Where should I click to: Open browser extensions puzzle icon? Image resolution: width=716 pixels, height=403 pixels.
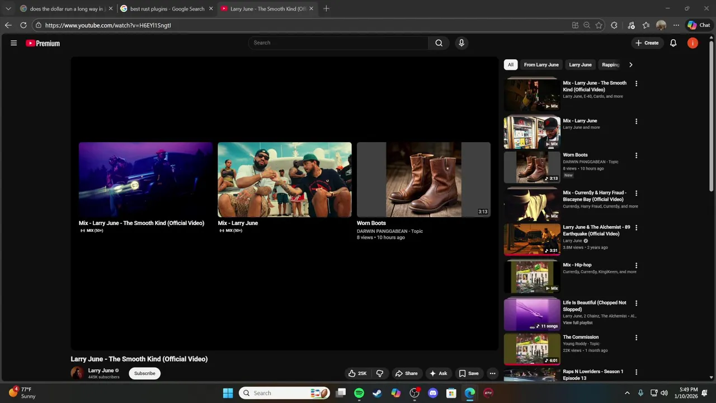coord(614,25)
